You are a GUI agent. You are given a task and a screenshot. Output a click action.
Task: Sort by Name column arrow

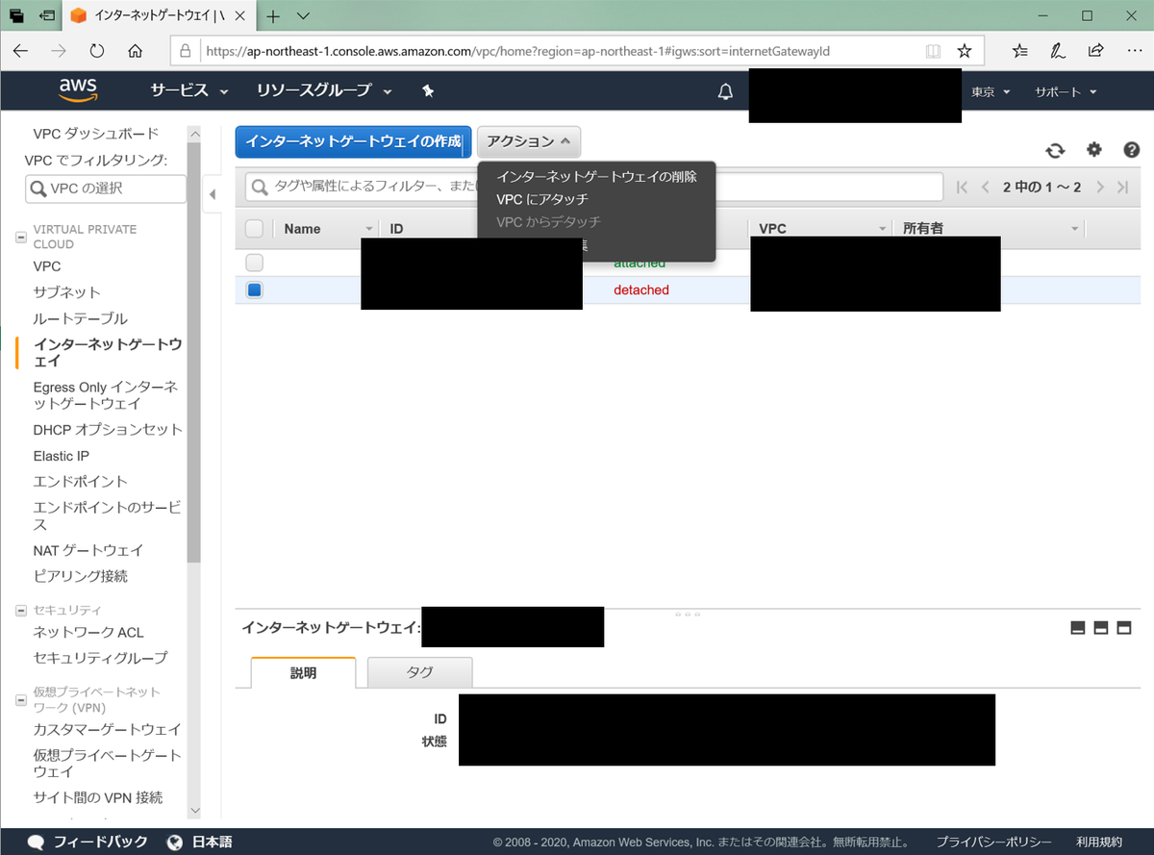click(369, 229)
